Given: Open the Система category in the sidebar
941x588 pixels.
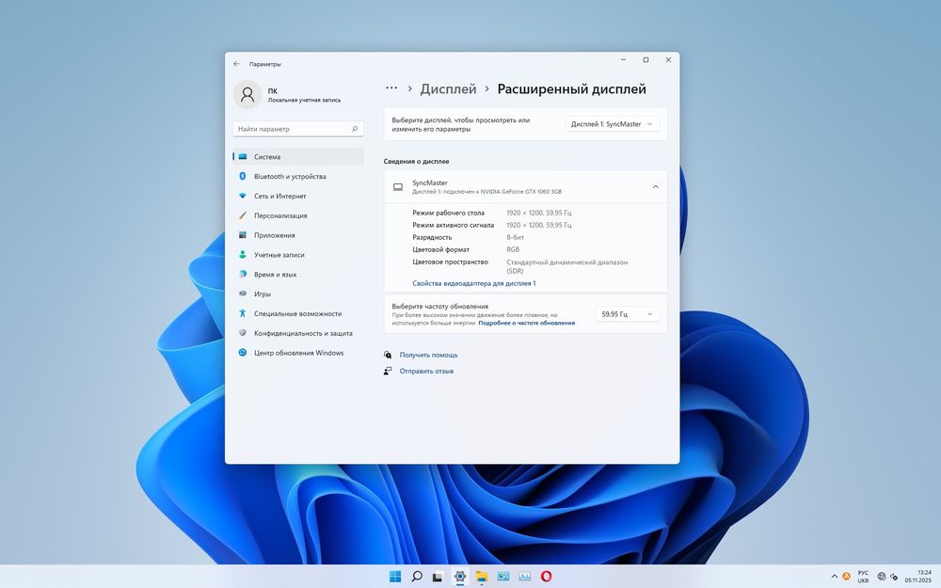Looking at the screenshot, I should [298, 156].
